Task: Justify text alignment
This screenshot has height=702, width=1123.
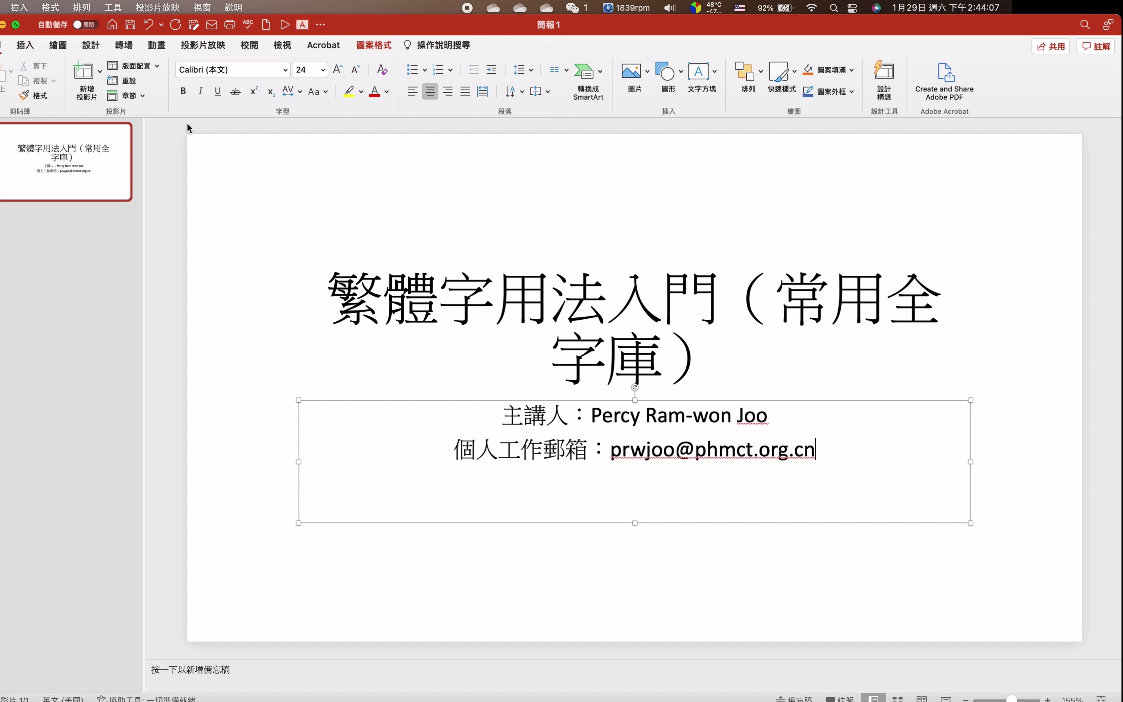Action: [x=465, y=92]
